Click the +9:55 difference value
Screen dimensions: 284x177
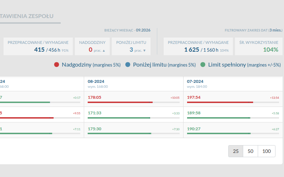point(77,113)
